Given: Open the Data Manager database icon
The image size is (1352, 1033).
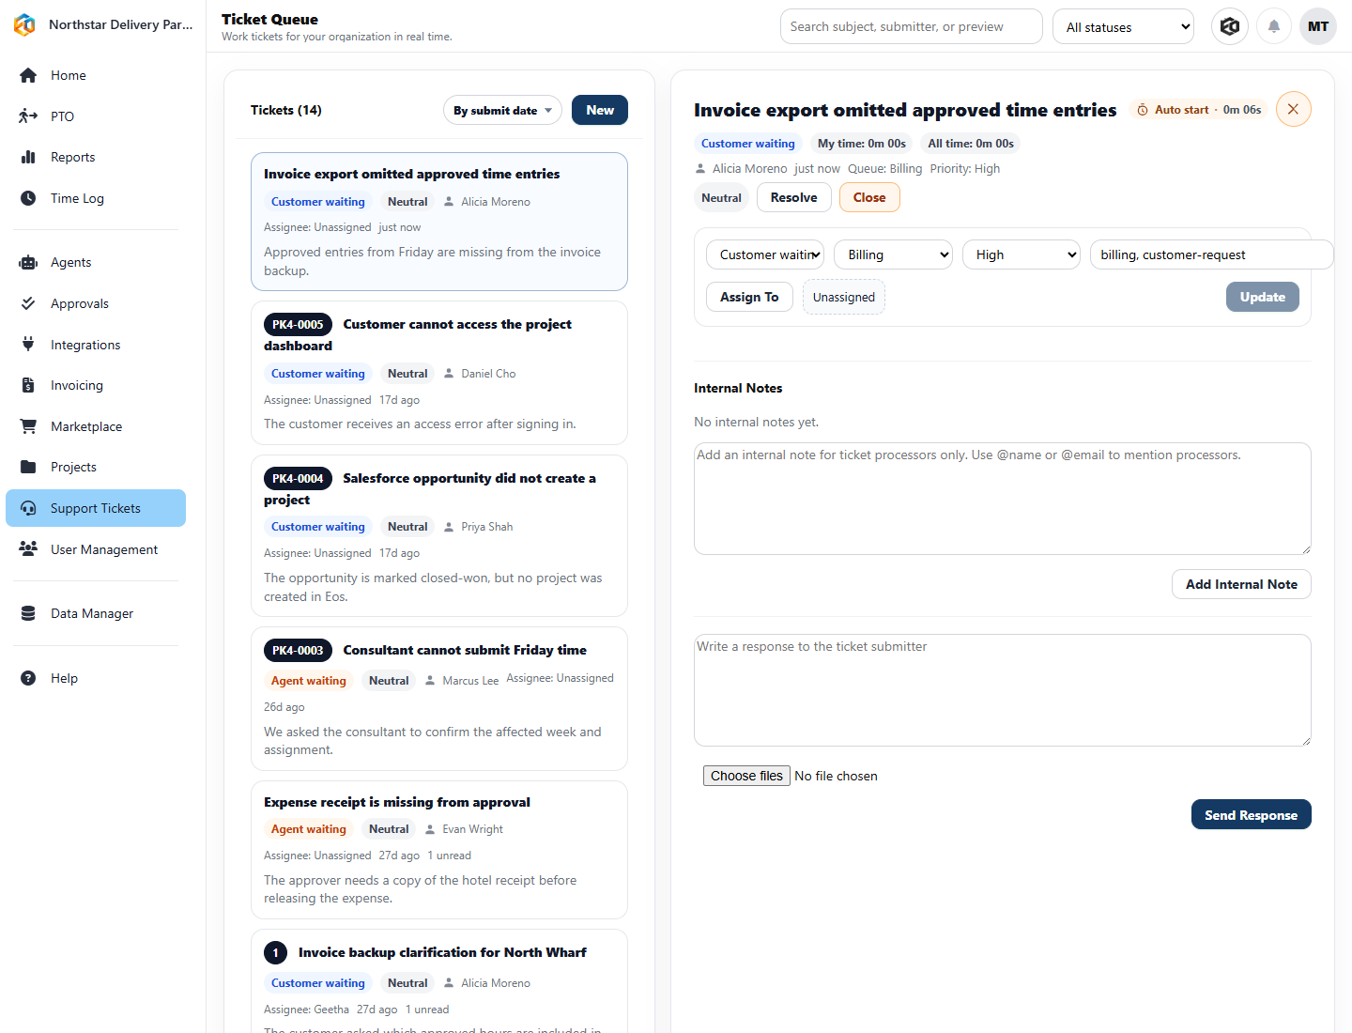Looking at the screenshot, I should pyautogui.click(x=28, y=613).
